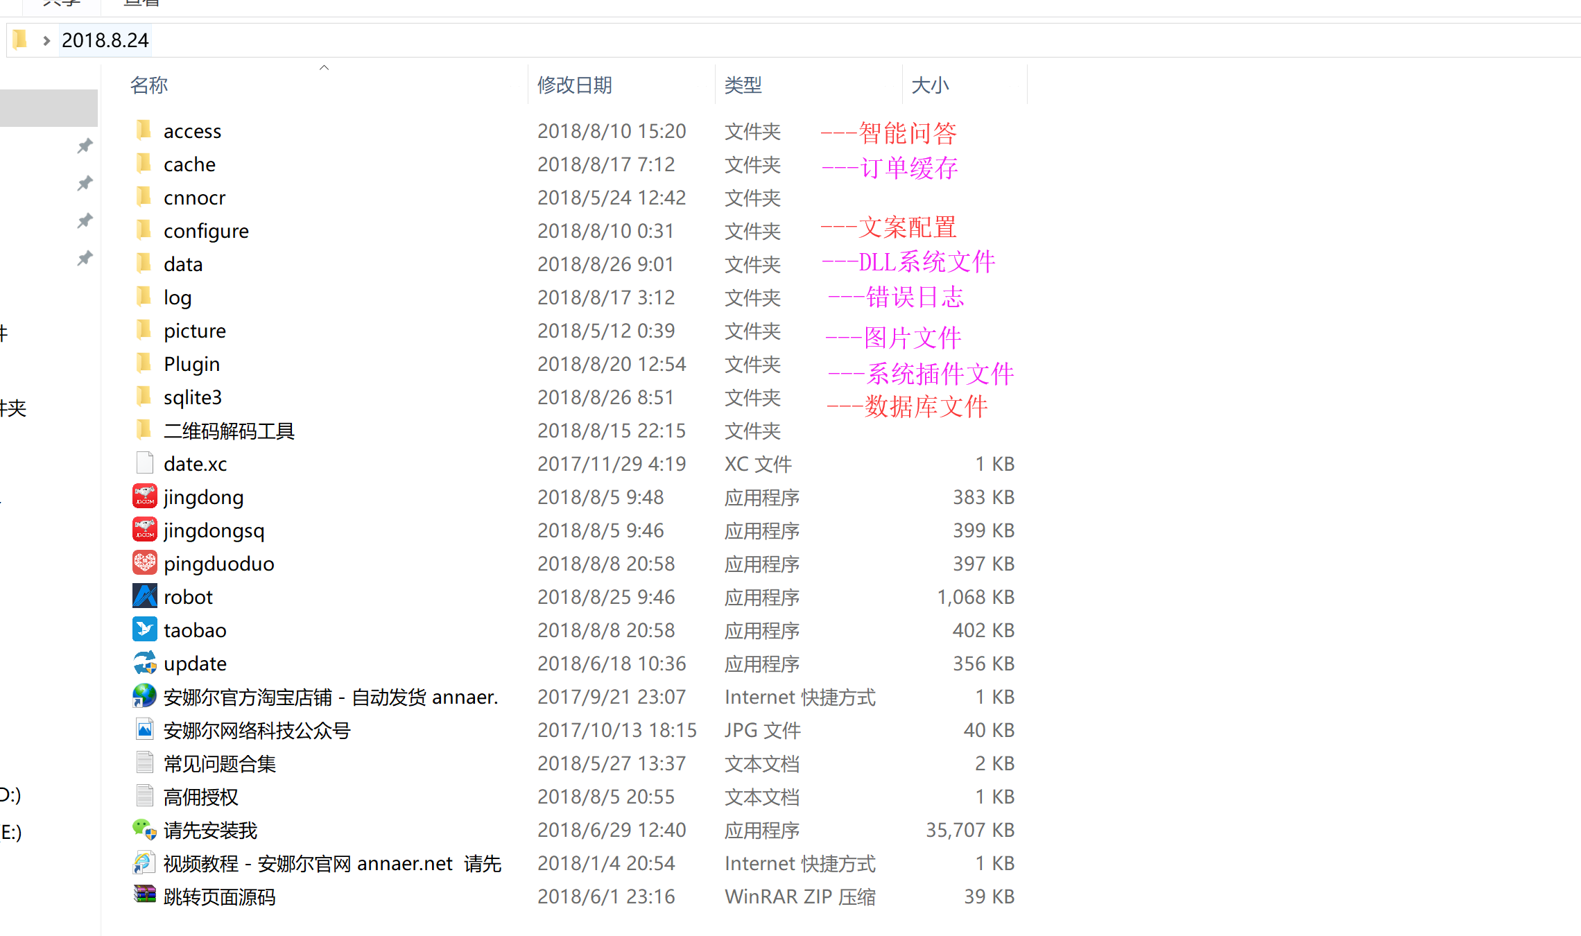This screenshot has height=936, width=1581.
Task: Open 常见问题合集 text document
Action: [218, 763]
